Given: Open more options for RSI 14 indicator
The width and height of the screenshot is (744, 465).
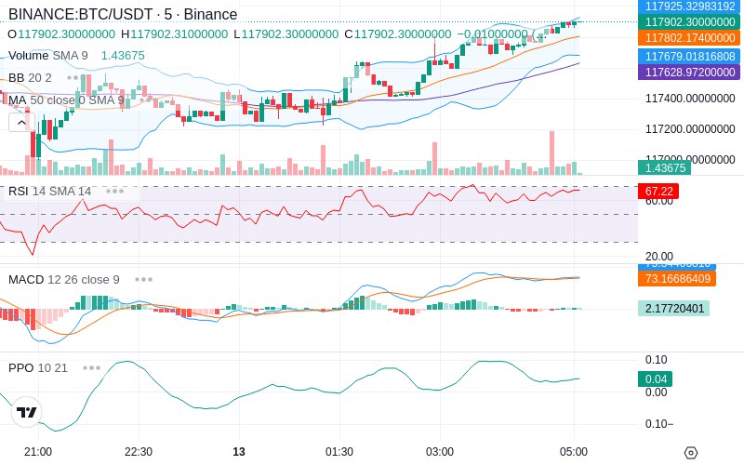Looking at the screenshot, I should [x=114, y=192].
